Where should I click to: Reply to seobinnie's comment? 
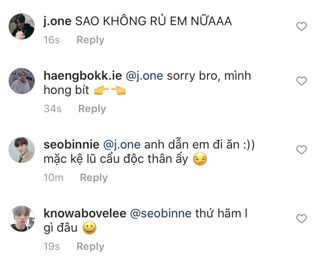94,178
